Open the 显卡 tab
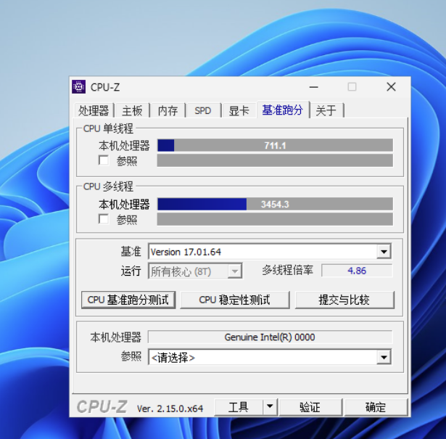Screen dimensions: 446x439 pos(239,110)
